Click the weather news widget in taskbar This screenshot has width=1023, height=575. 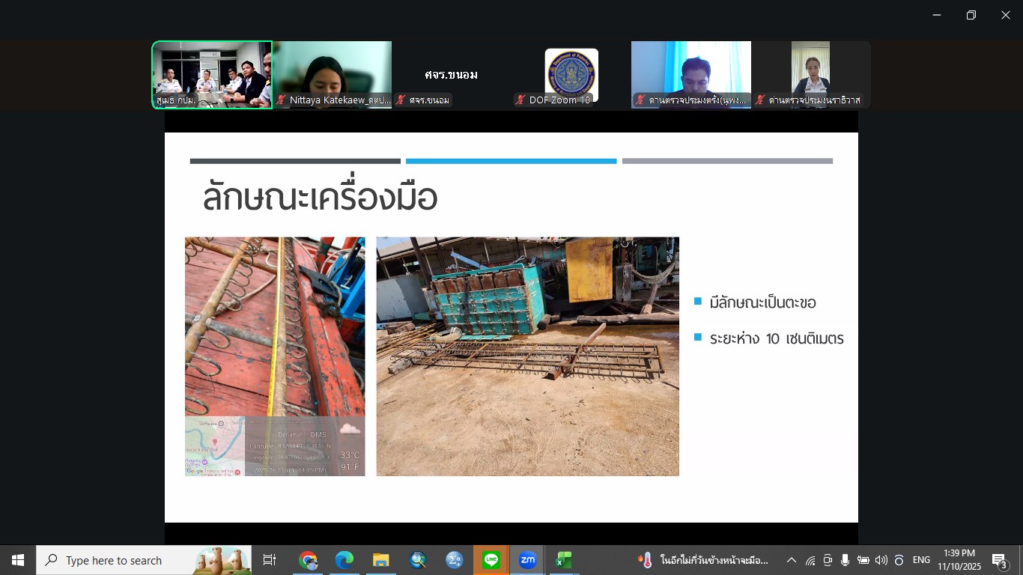click(x=702, y=560)
